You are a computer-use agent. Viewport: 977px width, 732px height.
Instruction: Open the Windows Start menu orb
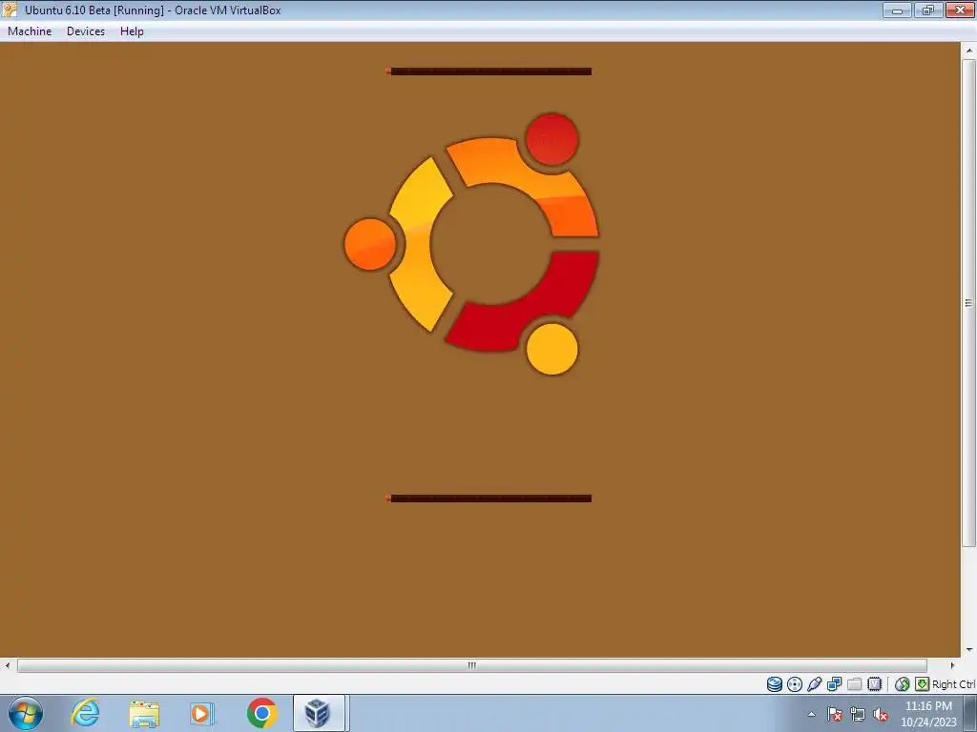tap(26, 713)
